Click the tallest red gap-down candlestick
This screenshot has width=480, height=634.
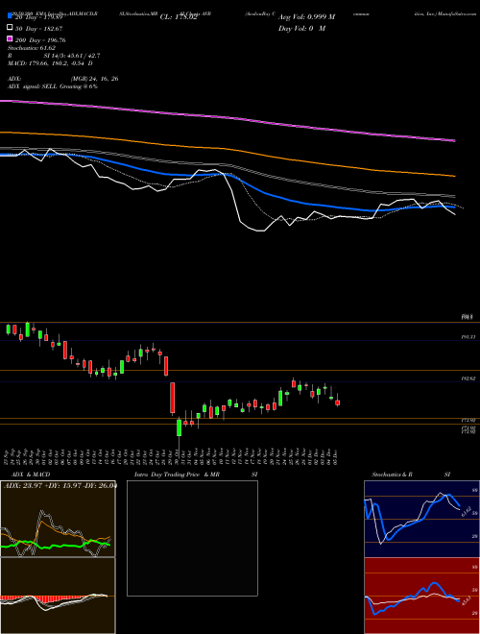(x=173, y=398)
